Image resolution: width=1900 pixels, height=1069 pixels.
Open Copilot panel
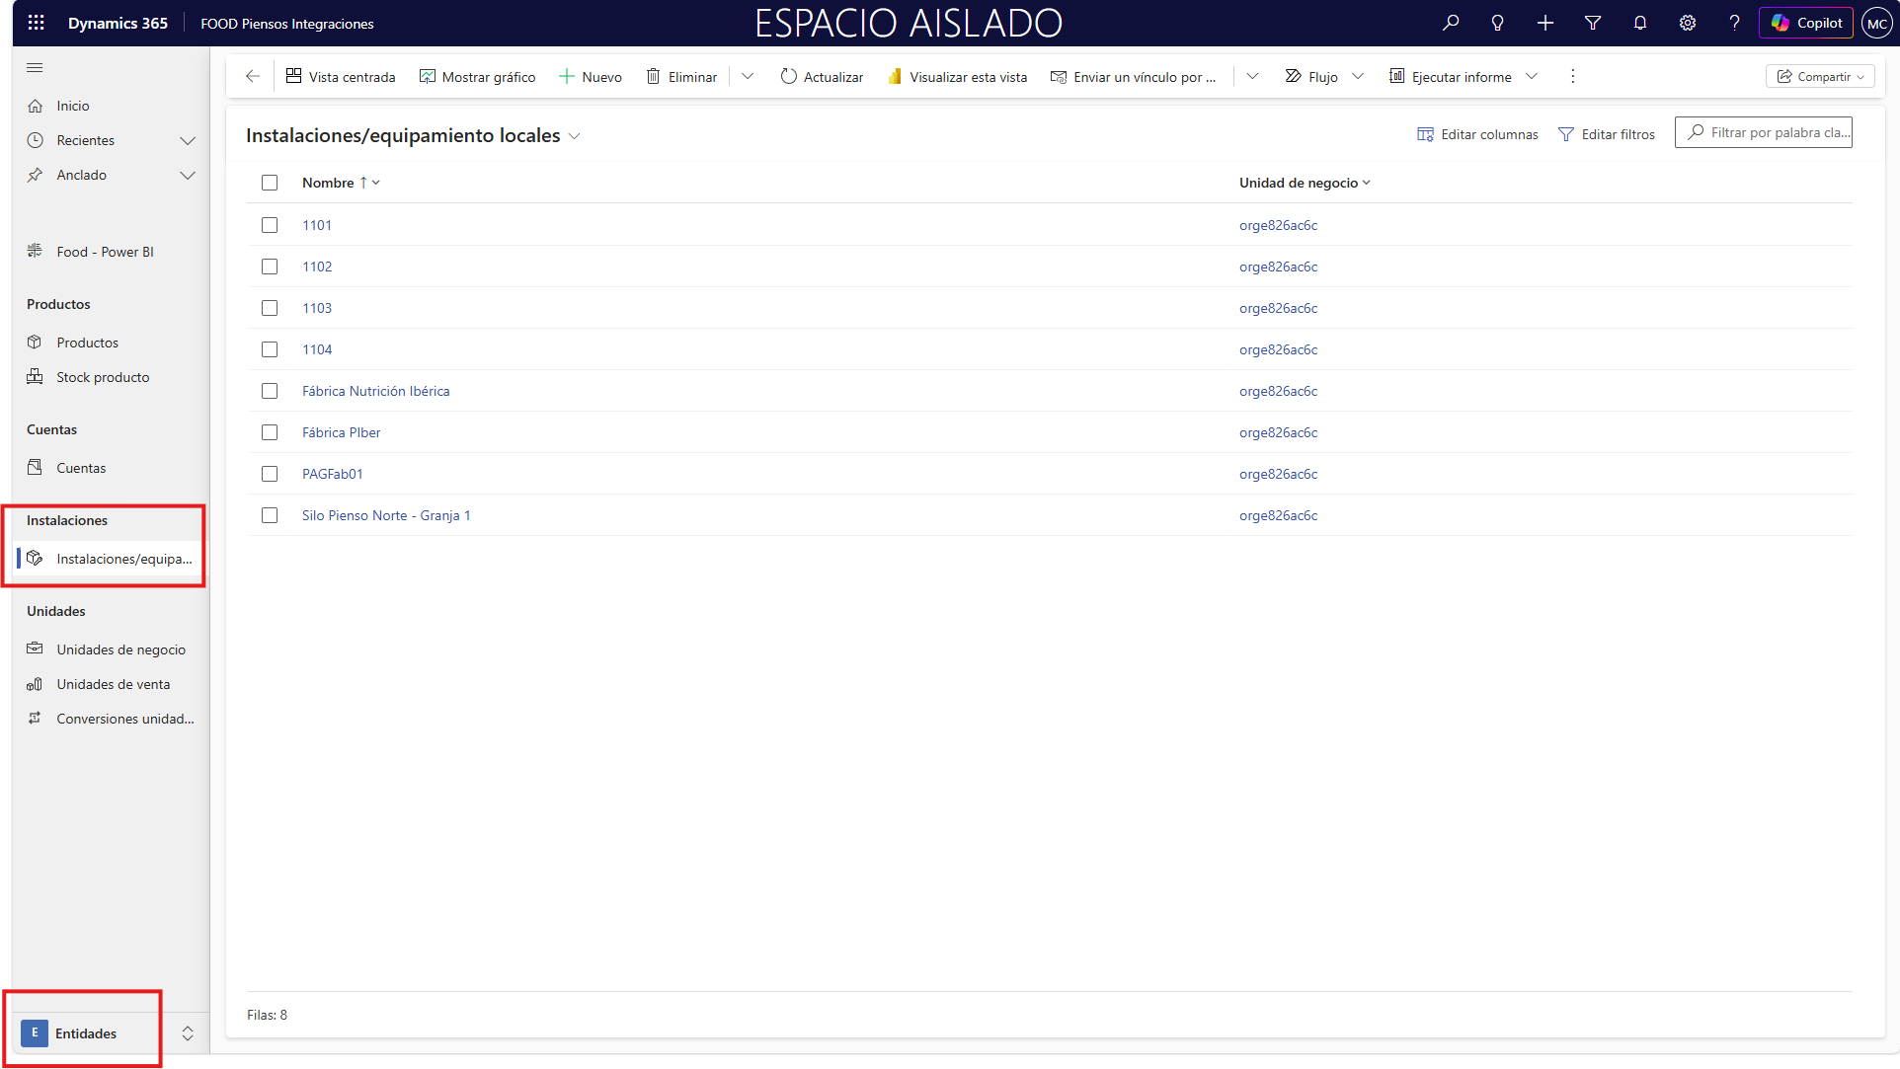[x=1806, y=23]
